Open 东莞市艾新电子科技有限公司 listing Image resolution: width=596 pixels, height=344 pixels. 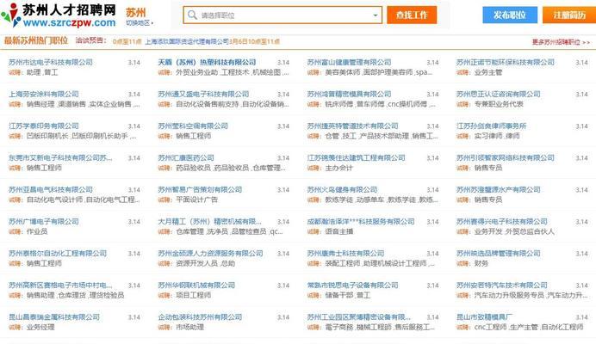point(60,158)
